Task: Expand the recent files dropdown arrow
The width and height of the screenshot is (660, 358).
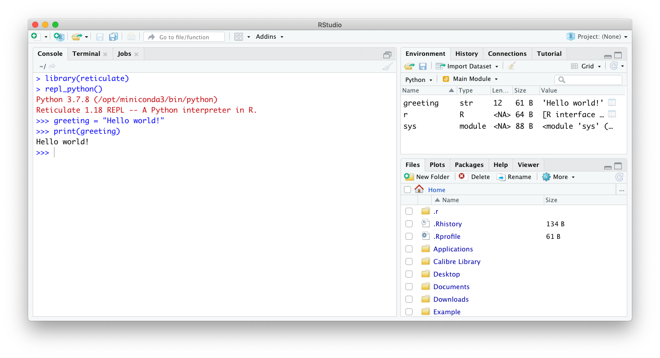Action: (87, 37)
